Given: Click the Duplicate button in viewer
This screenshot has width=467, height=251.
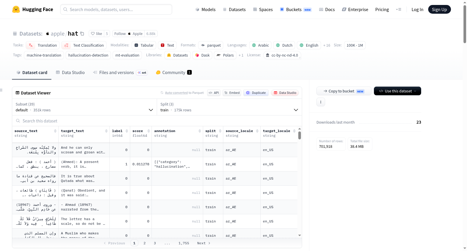Looking at the screenshot, I should click(x=256, y=93).
